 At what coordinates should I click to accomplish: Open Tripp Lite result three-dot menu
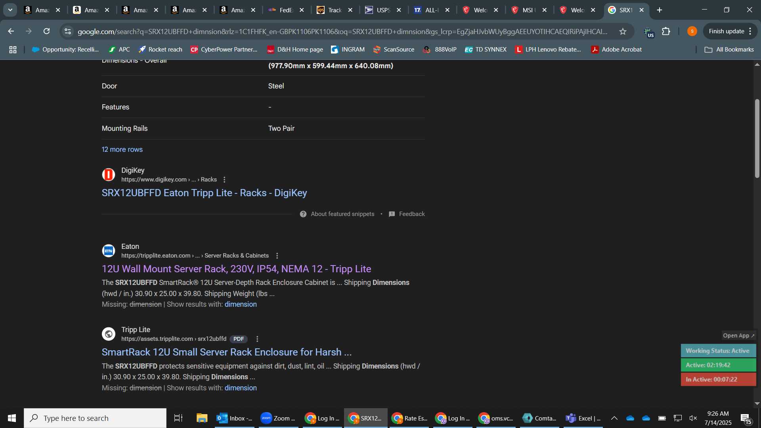[x=257, y=339]
